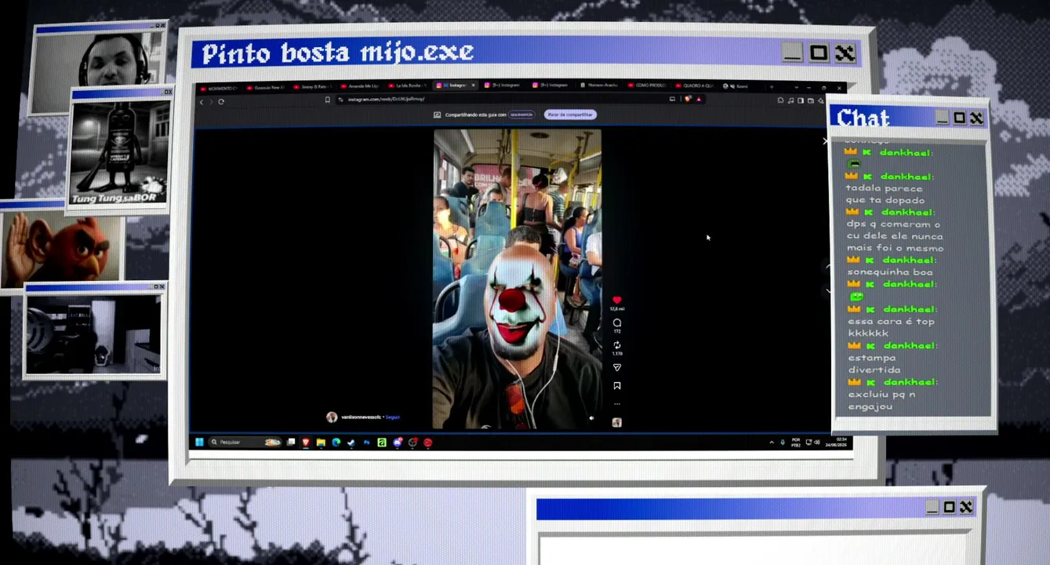
Task: Open Microsoft Edge from the taskbar
Action: pyautogui.click(x=336, y=443)
